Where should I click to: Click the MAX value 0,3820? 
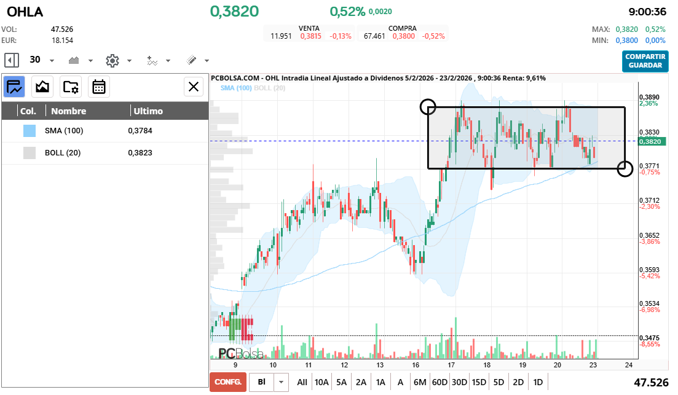tap(626, 29)
